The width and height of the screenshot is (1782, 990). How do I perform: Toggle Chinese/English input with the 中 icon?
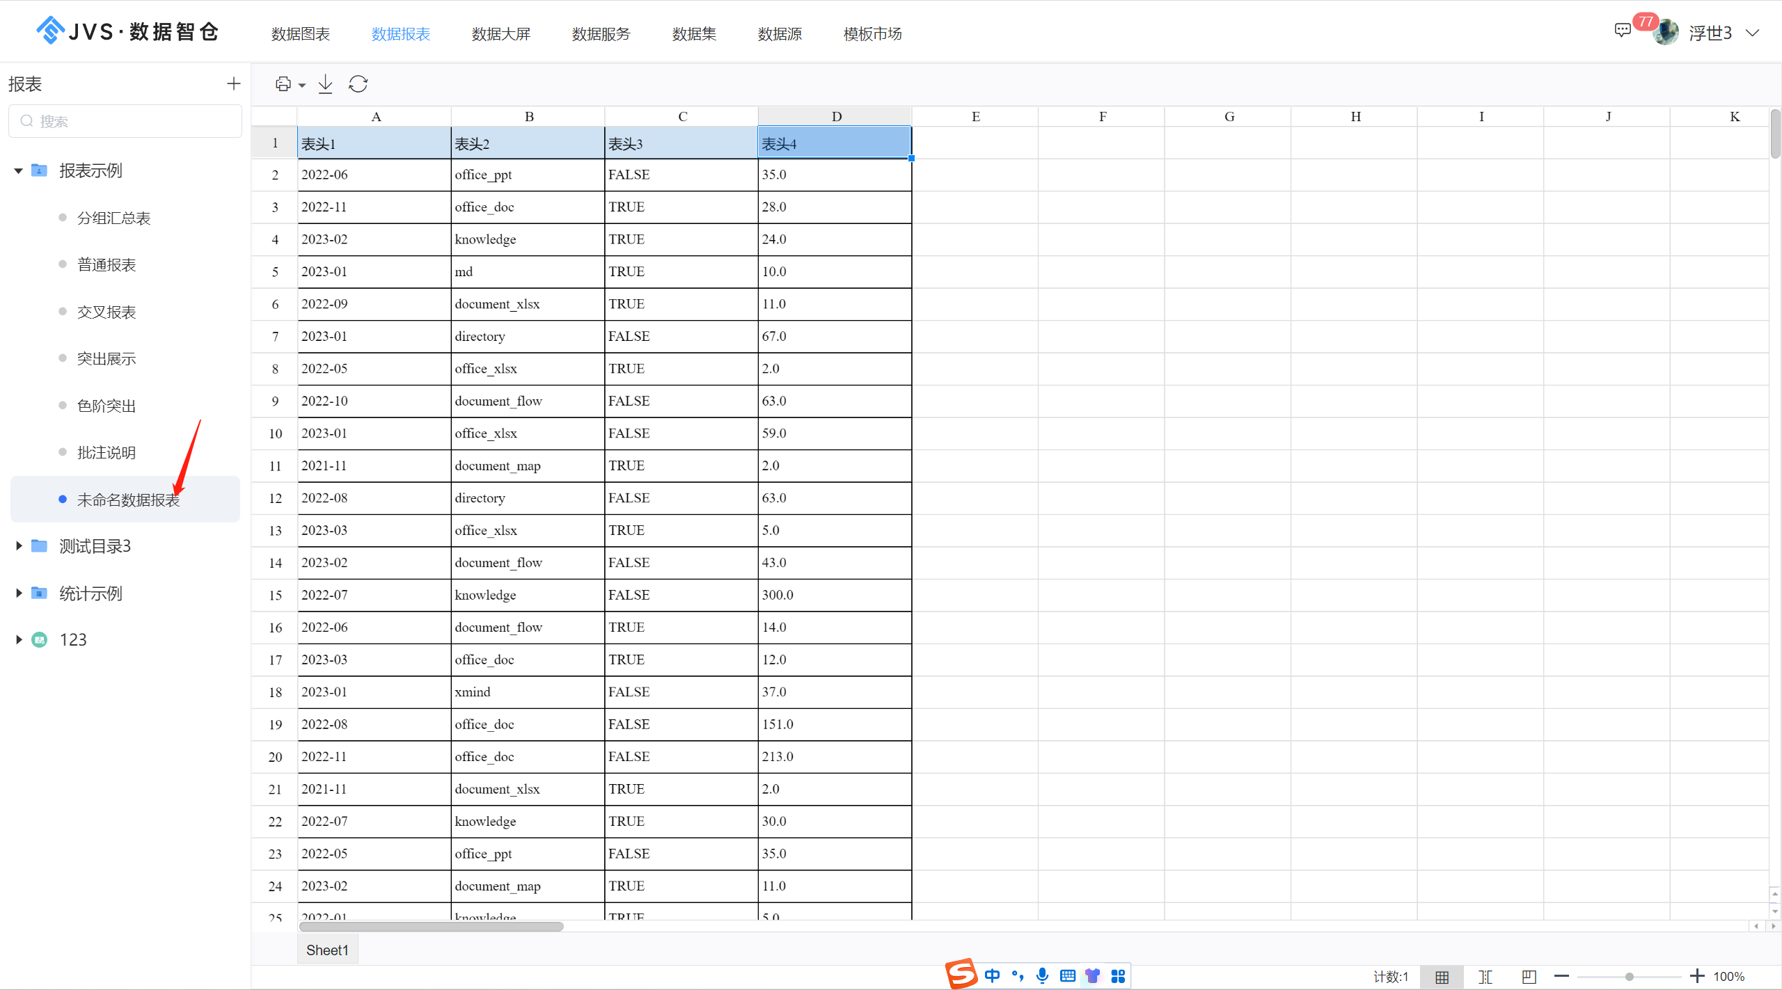(993, 975)
